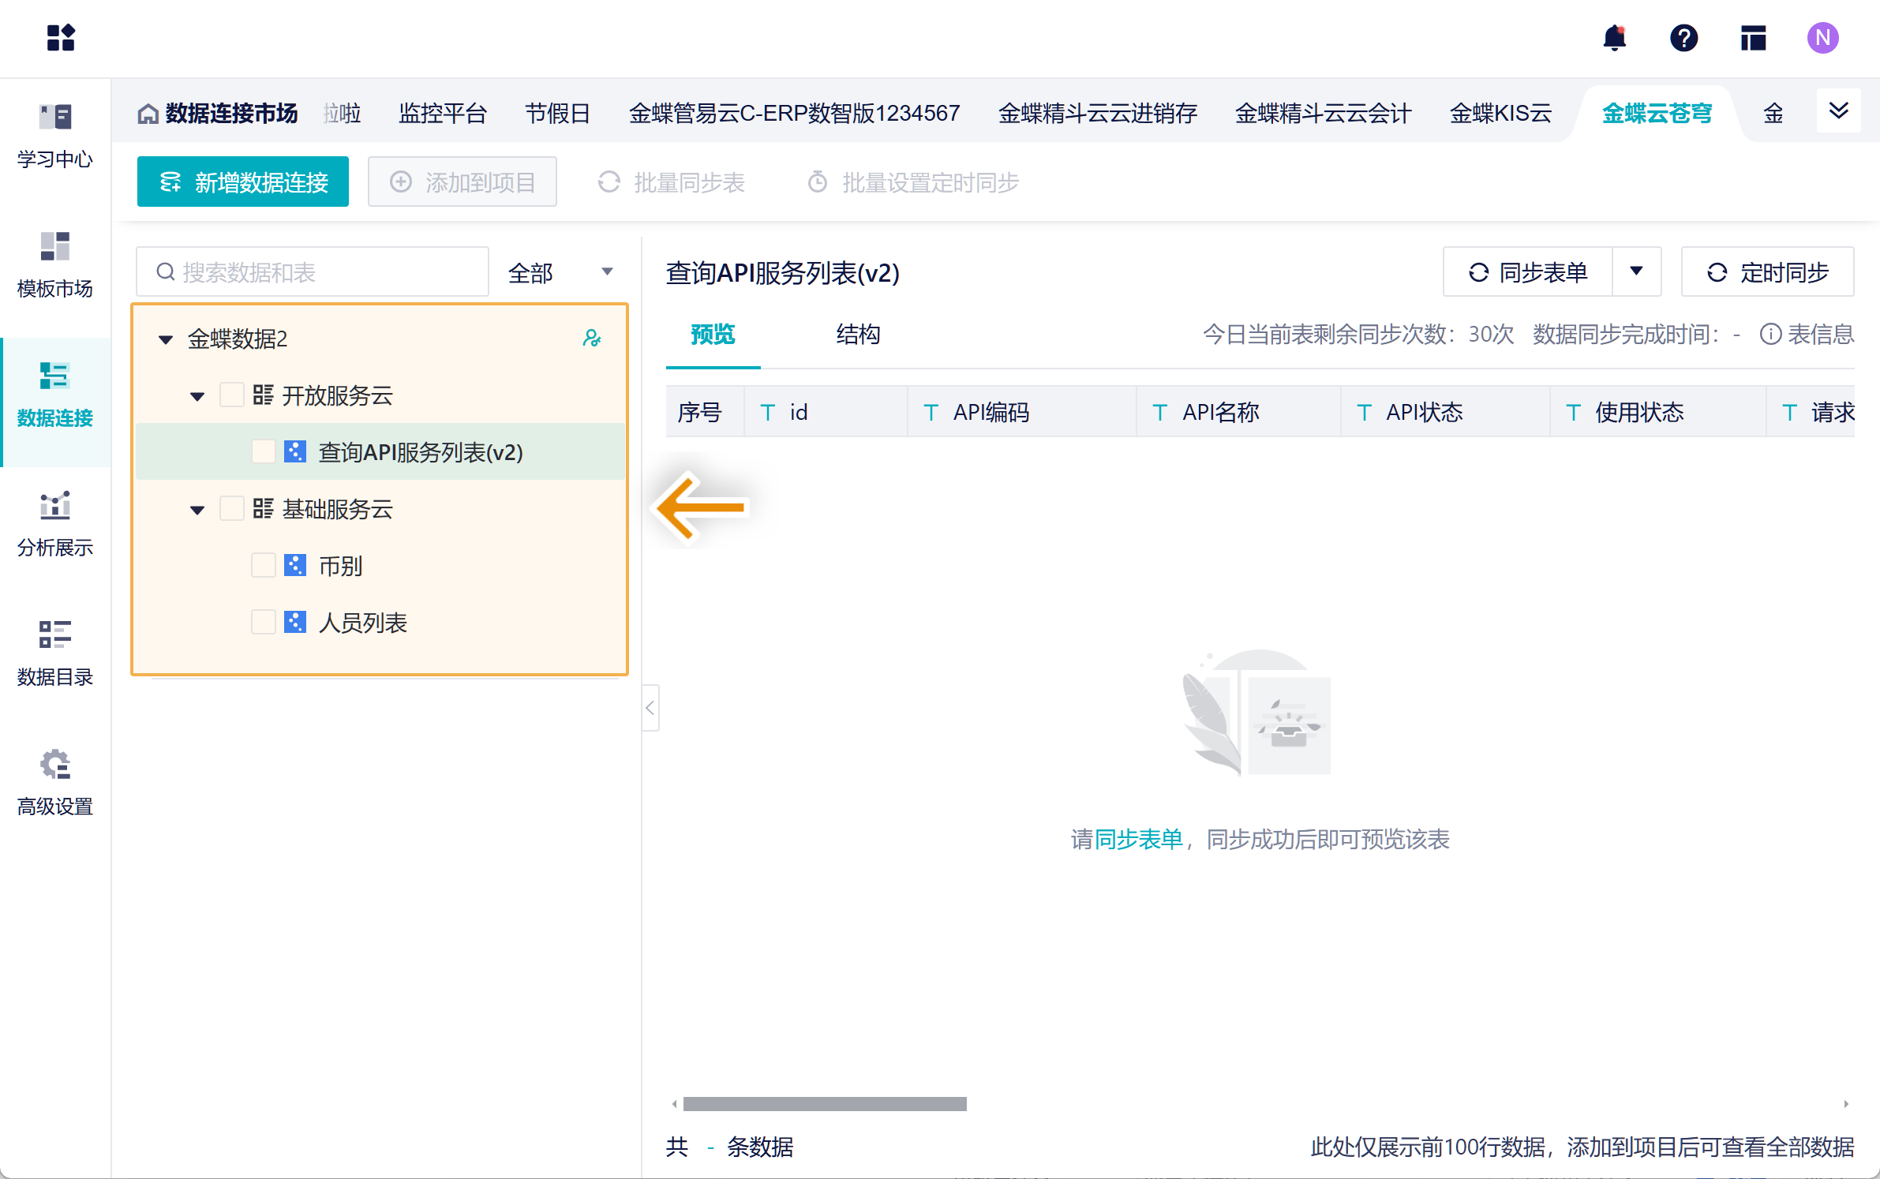
Task: Check the 开放服务云 checkbox
Action: (x=231, y=395)
